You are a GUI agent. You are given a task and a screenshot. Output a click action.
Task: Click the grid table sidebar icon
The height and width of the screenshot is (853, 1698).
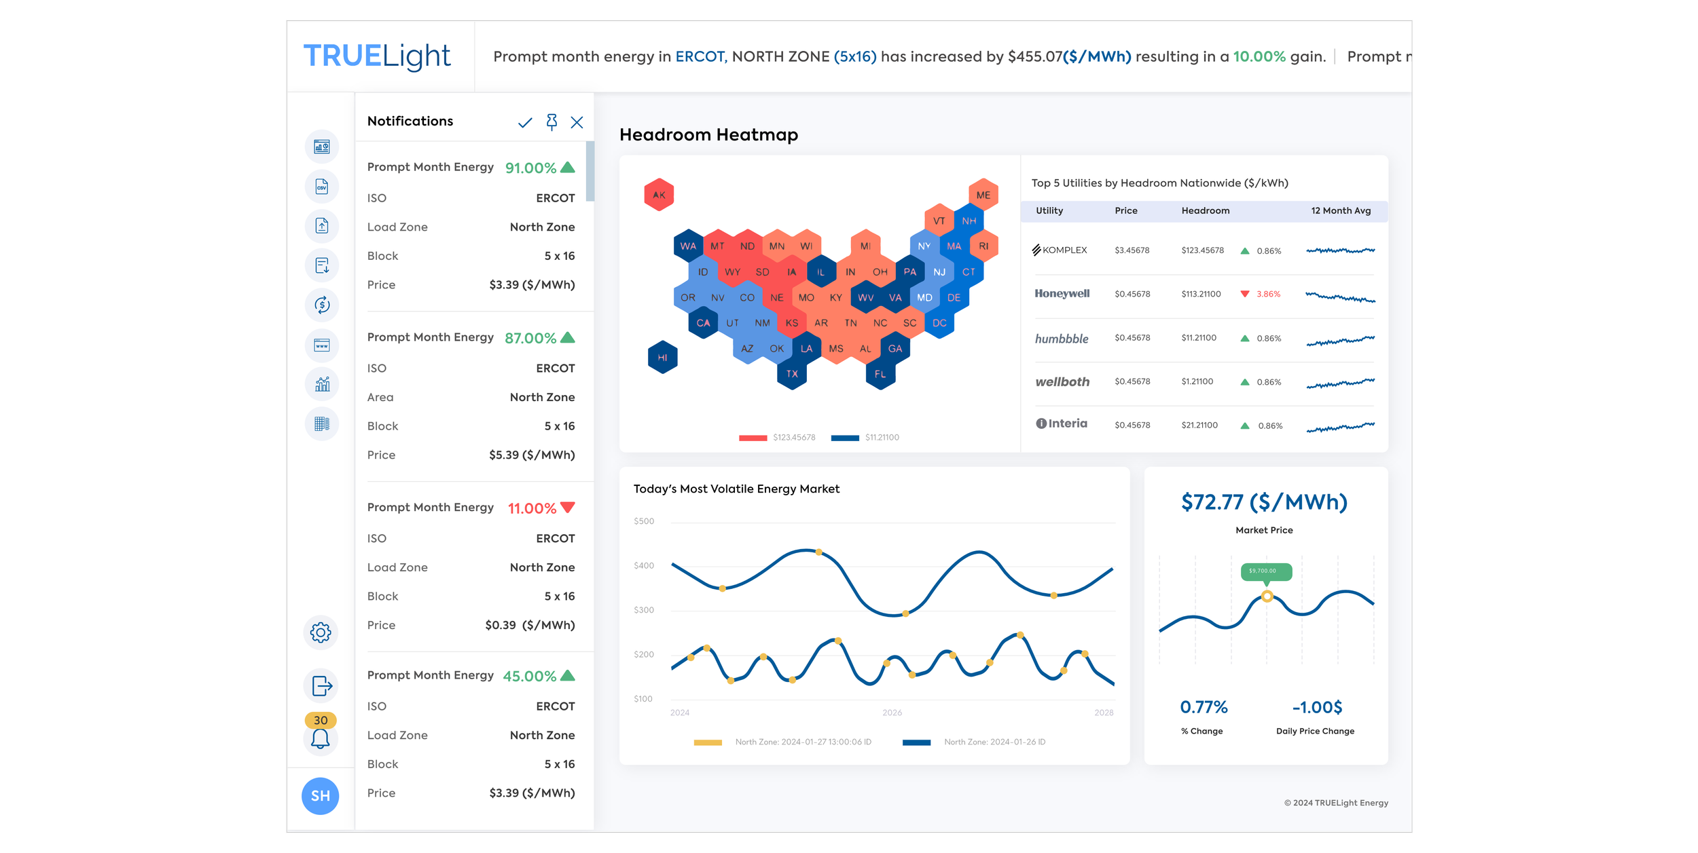(322, 424)
